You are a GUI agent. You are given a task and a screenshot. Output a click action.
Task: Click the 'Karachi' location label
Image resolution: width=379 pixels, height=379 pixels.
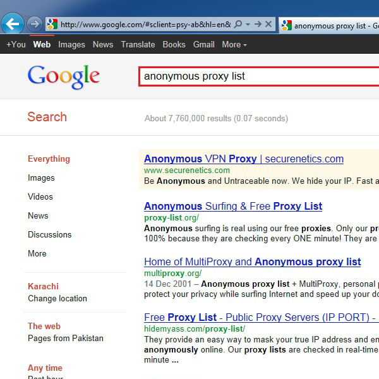pos(43,286)
